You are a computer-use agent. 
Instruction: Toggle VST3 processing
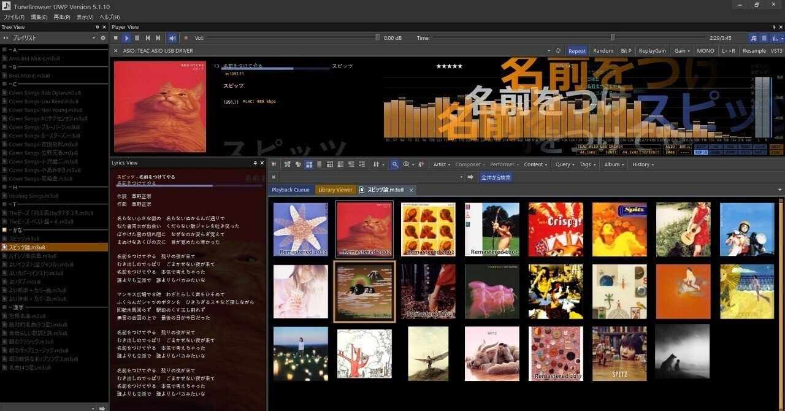click(776, 51)
